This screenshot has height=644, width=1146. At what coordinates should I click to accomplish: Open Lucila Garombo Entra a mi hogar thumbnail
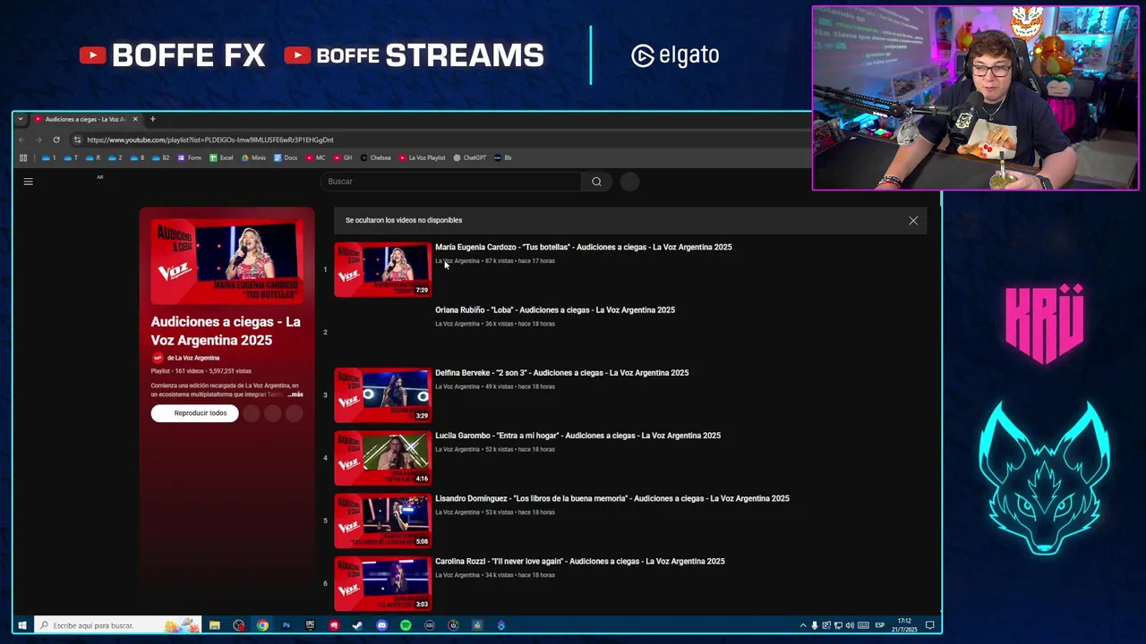pyautogui.click(x=382, y=458)
